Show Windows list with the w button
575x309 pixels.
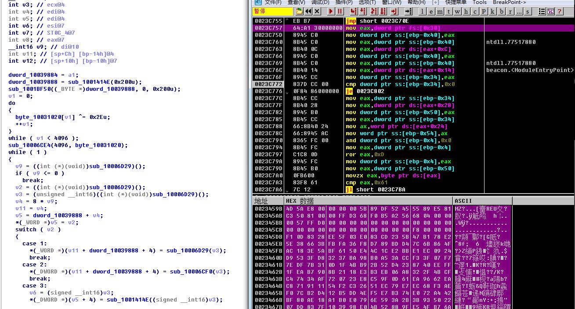[457, 11]
